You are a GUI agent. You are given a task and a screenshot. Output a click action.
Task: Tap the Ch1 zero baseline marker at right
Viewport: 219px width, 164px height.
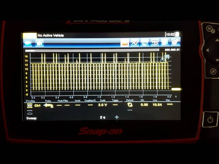pos(176,89)
